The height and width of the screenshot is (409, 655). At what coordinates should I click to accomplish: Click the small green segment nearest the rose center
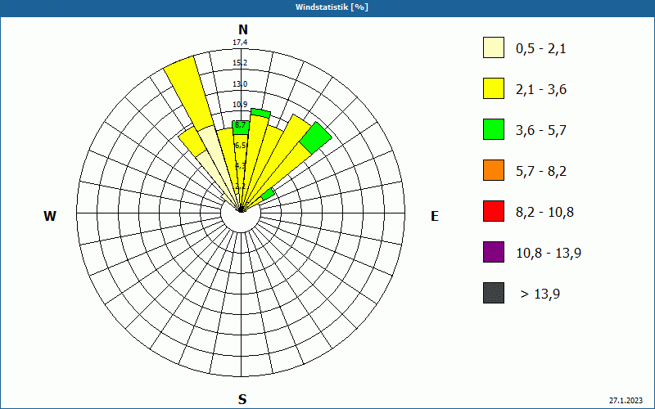click(x=269, y=194)
